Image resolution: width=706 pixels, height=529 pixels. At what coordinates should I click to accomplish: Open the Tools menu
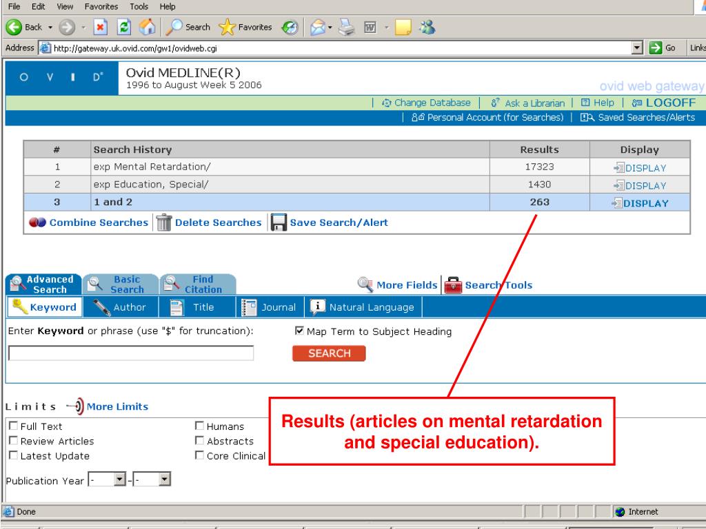tap(139, 6)
